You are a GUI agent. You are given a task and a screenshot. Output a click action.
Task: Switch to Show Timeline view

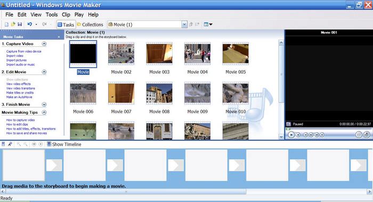[64, 144]
